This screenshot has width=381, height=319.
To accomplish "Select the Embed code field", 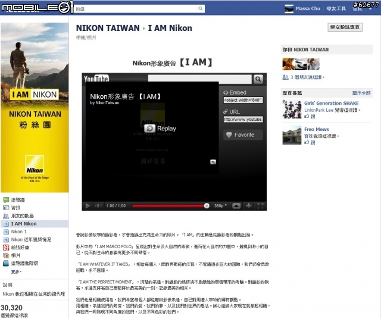I will point(243,100).
